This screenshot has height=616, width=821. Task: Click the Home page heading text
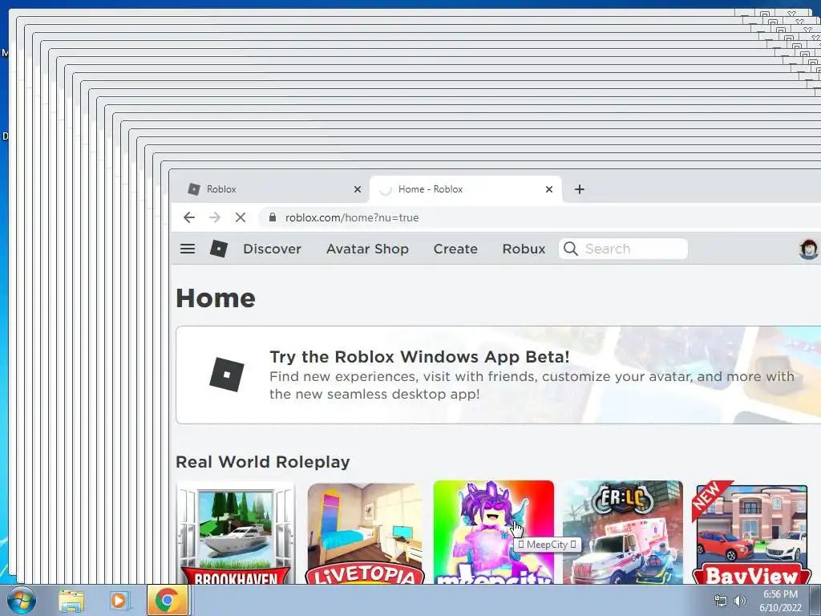click(216, 298)
